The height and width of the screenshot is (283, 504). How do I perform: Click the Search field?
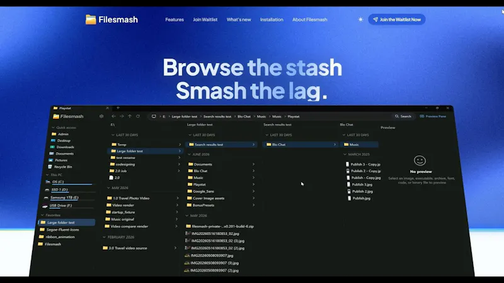tap(403, 116)
